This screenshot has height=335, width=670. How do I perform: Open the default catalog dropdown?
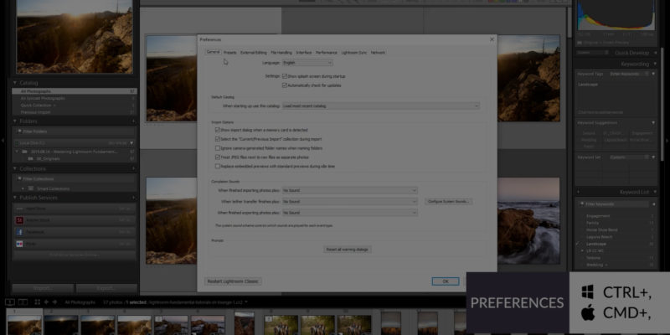(381, 106)
